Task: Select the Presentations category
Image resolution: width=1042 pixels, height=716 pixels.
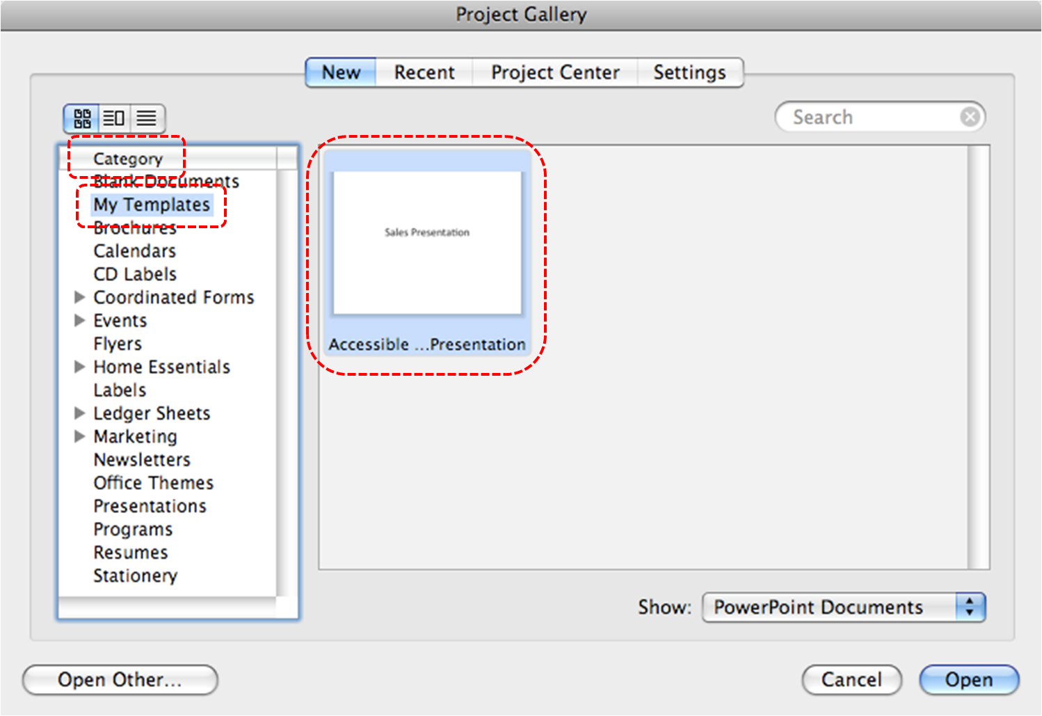Action: (x=150, y=506)
